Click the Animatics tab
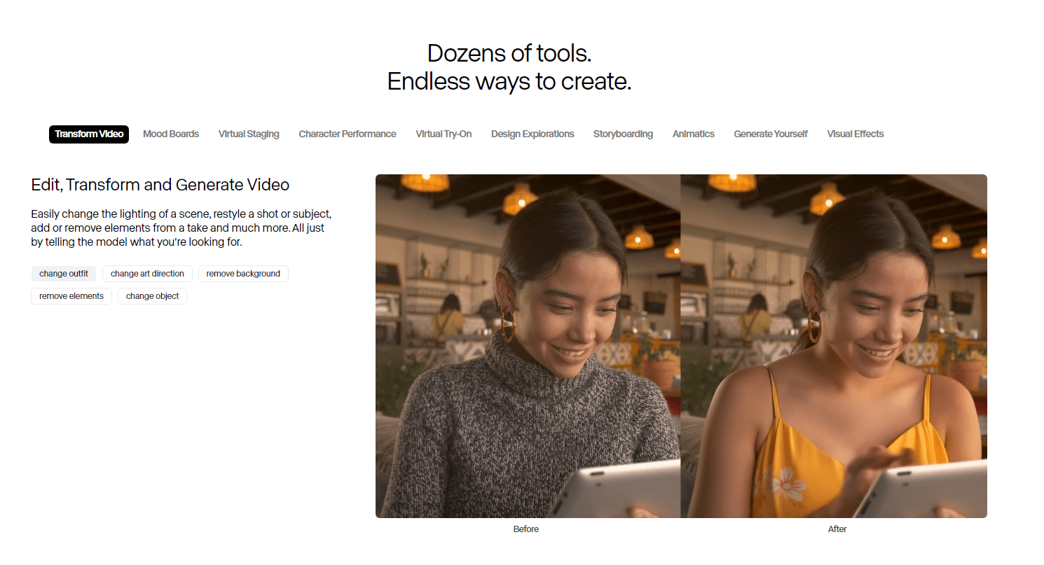The image size is (1044, 565). (x=693, y=134)
